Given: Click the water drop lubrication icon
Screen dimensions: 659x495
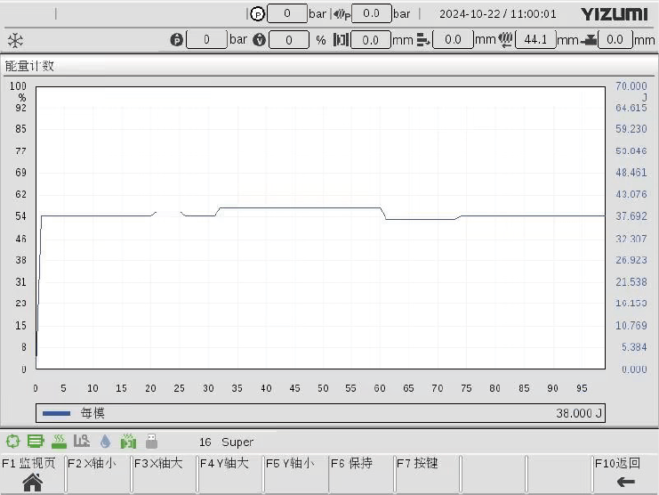Looking at the screenshot, I should pyautogui.click(x=105, y=442).
